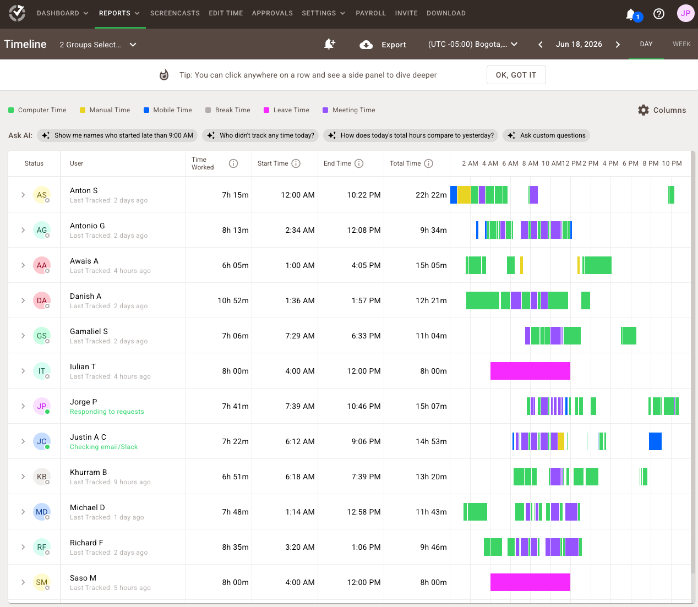The width and height of the screenshot is (698, 607).
Task: Expand Danish A row
Action: pyautogui.click(x=23, y=300)
